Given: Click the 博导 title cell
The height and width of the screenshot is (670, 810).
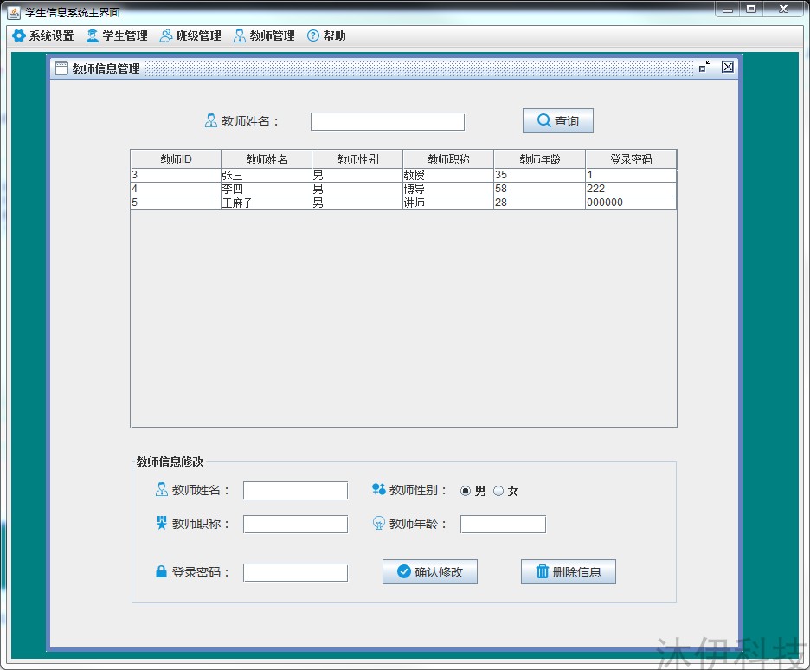Looking at the screenshot, I should pos(448,189).
